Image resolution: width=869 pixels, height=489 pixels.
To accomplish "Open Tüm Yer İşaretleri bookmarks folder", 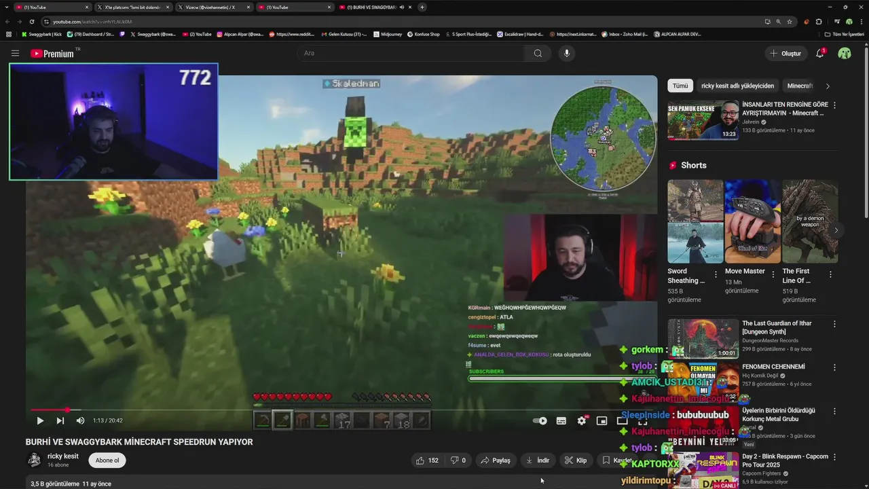I will [845, 34].
